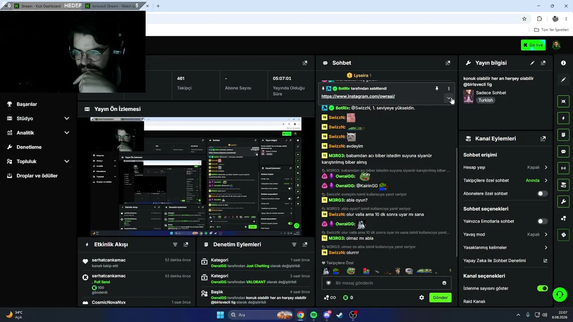Viewport: 573px width, 322px height.
Task: Show hidden icons in system tray
Action: [518, 315]
